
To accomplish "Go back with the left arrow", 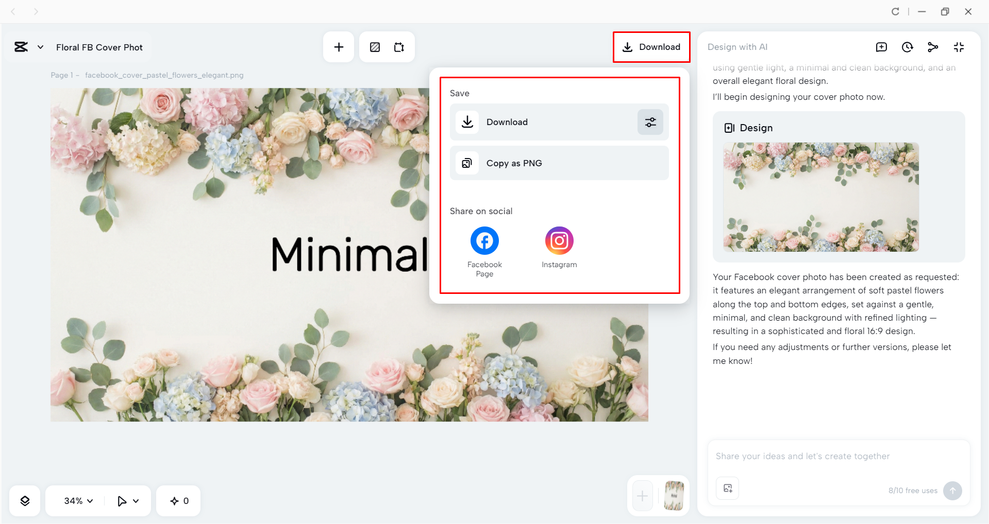I will coord(13,11).
